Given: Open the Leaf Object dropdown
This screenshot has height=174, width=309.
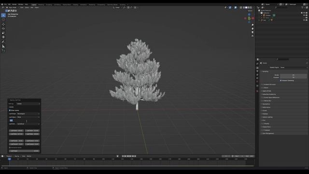Looking at the screenshot, I should click(28, 117).
